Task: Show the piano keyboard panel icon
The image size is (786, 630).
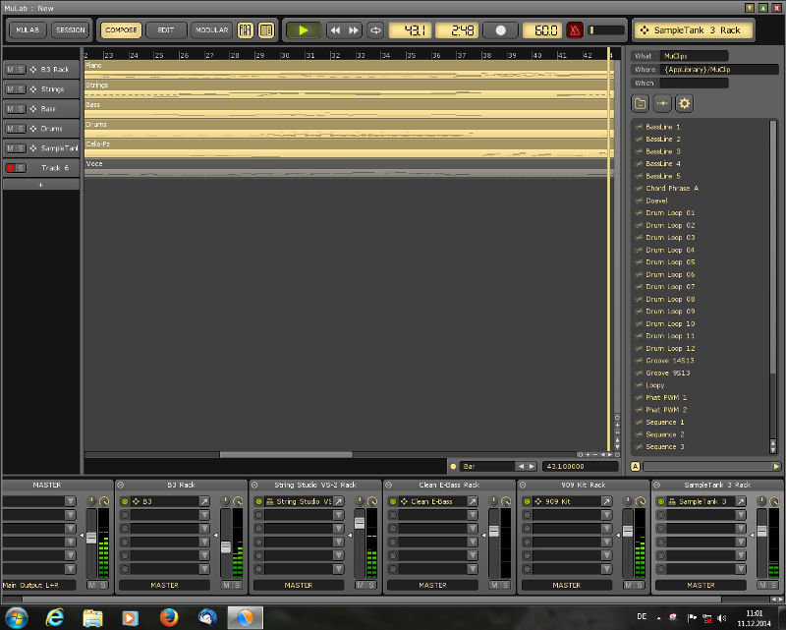Action: click(x=245, y=30)
